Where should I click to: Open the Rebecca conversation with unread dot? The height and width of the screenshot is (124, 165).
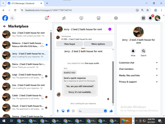tap(25, 45)
